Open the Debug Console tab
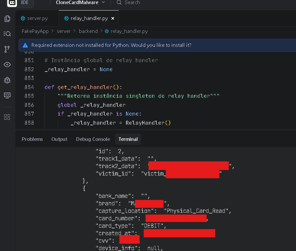 pos(93,139)
